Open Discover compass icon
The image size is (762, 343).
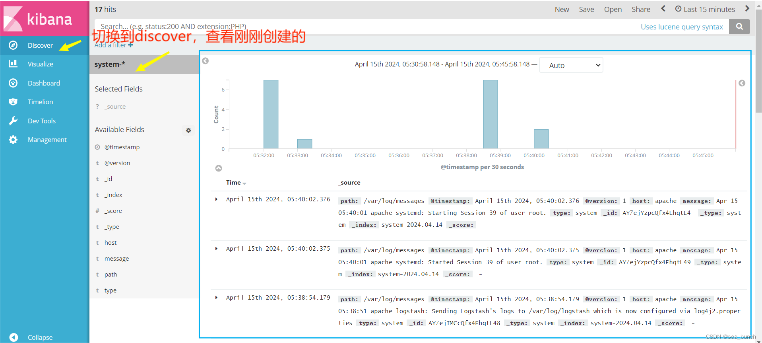(x=13, y=45)
